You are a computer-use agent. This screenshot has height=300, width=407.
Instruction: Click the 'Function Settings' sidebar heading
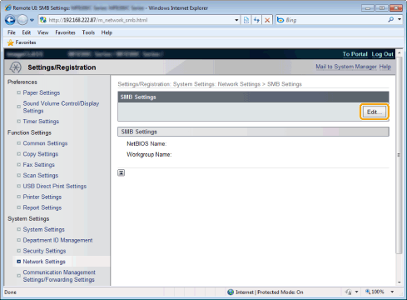(x=29, y=132)
